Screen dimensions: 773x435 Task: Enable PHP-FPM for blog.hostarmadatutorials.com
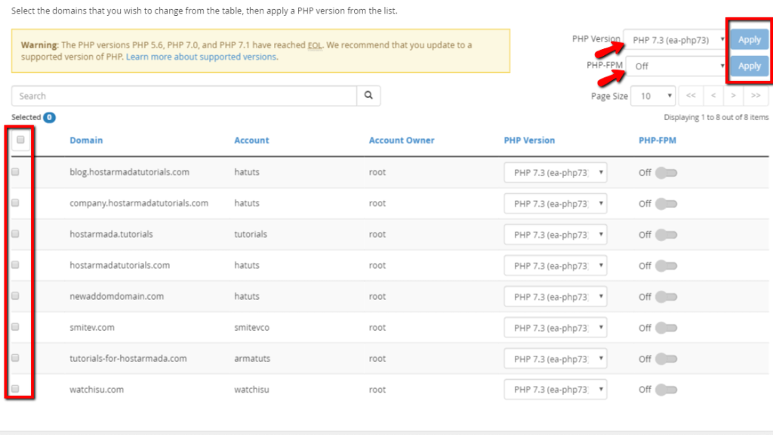666,173
